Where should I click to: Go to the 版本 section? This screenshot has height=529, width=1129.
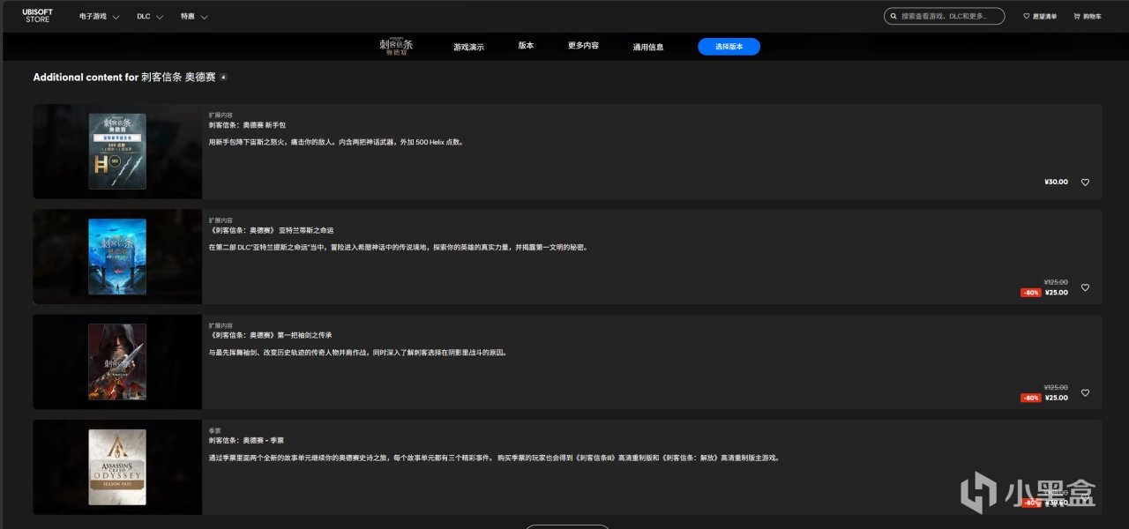pos(526,46)
